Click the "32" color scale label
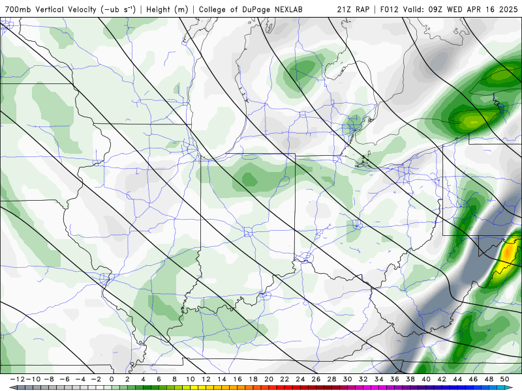Viewport: 522px width, 391px height. 363,379
